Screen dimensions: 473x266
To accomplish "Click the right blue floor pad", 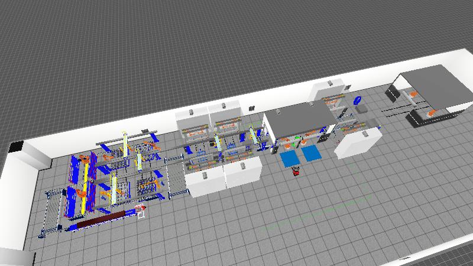I will pos(311,154).
